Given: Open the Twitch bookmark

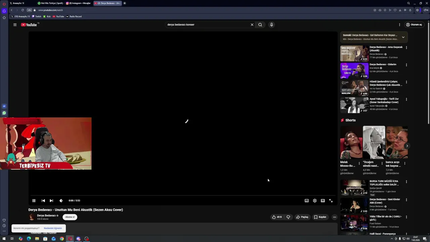Looking at the screenshot, I should click(37, 16).
